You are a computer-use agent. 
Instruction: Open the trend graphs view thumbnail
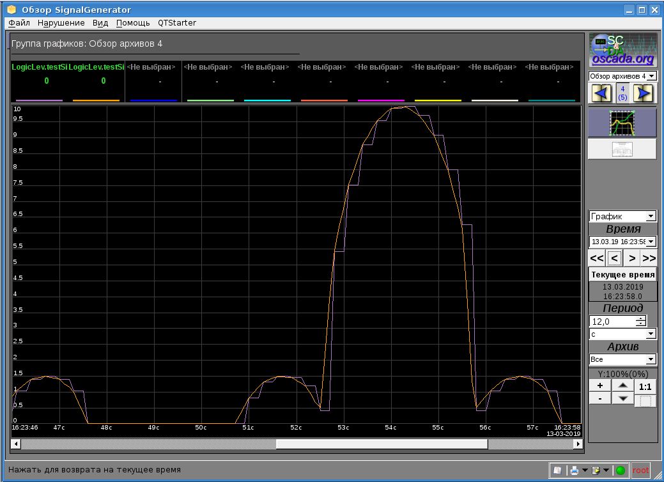click(x=622, y=123)
